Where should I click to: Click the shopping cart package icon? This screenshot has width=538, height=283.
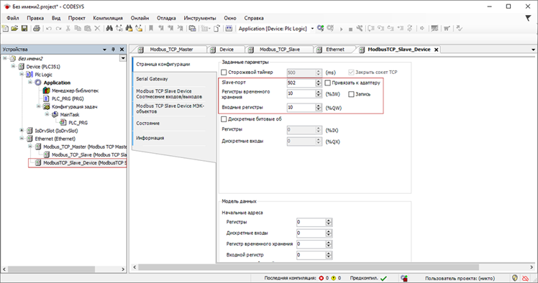coord(447,29)
